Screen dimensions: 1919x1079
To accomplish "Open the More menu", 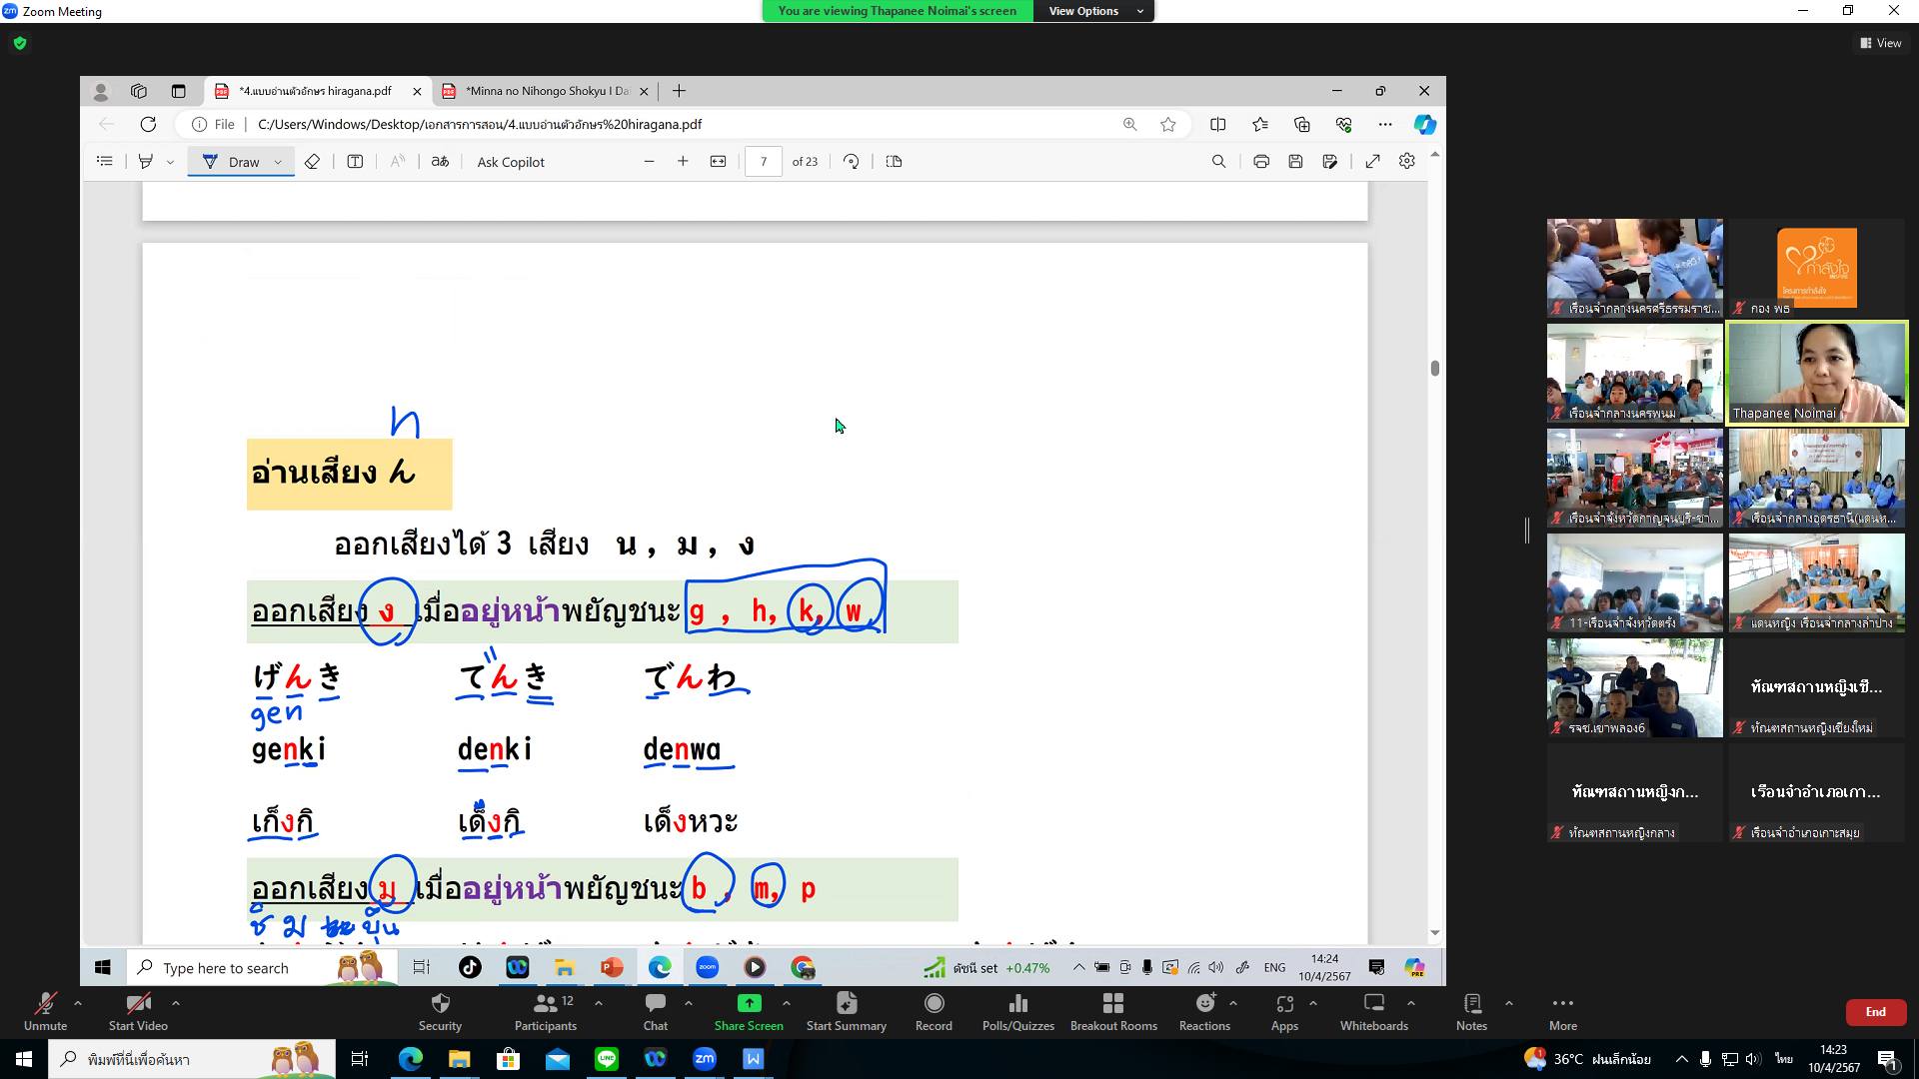I will (x=1562, y=1011).
